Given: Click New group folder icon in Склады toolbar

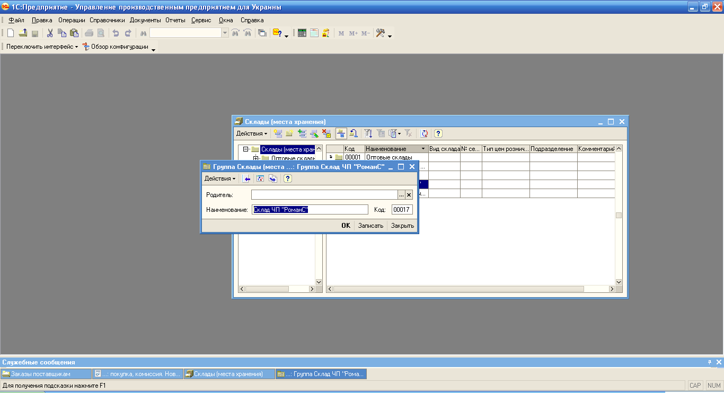Looking at the screenshot, I should tap(289, 133).
